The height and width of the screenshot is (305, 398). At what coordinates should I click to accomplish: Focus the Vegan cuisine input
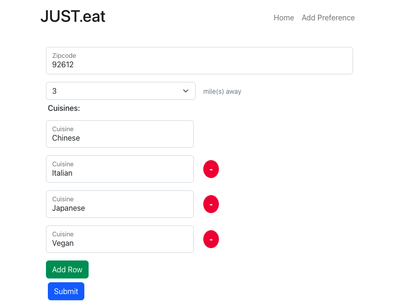(x=120, y=239)
